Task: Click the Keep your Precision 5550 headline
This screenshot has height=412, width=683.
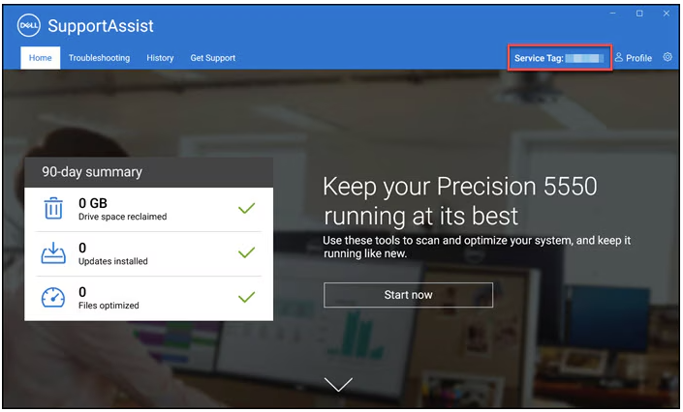Action: click(x=460, y=201)
